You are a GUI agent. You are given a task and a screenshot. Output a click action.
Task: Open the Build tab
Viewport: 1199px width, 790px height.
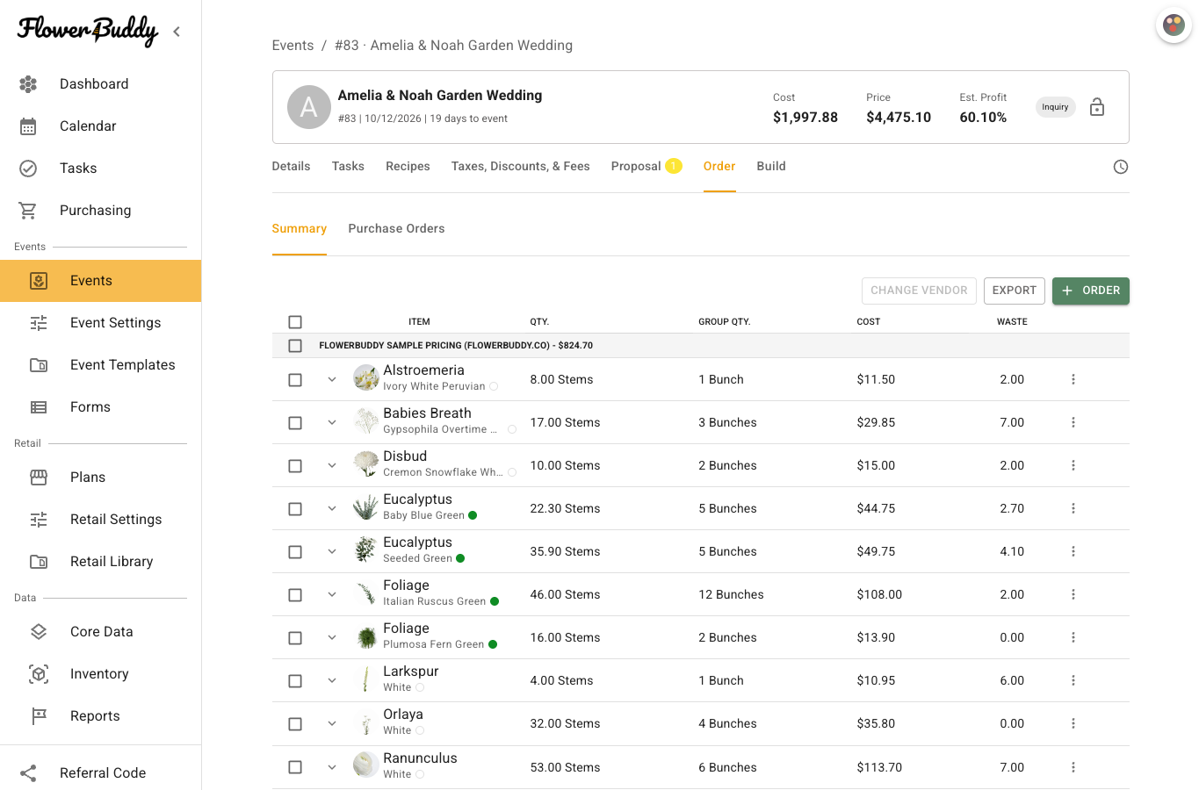click(x=771, y=167)
